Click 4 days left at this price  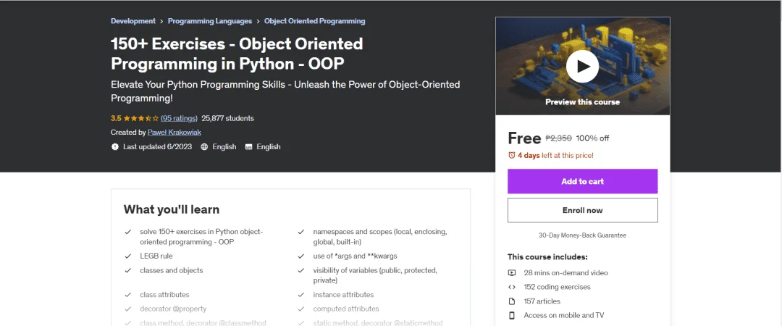pyautogui.click(x=555, y=155)
